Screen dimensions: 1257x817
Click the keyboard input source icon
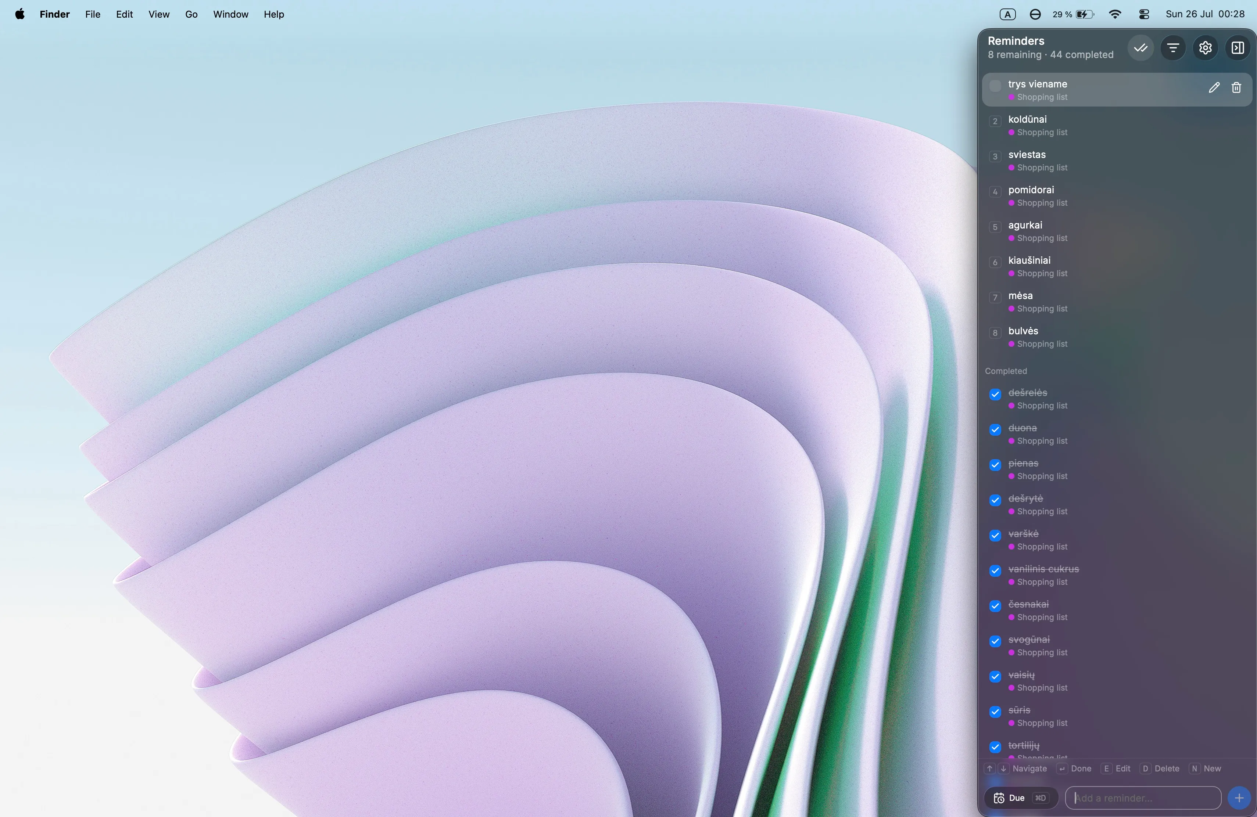tap(1007, 14)
